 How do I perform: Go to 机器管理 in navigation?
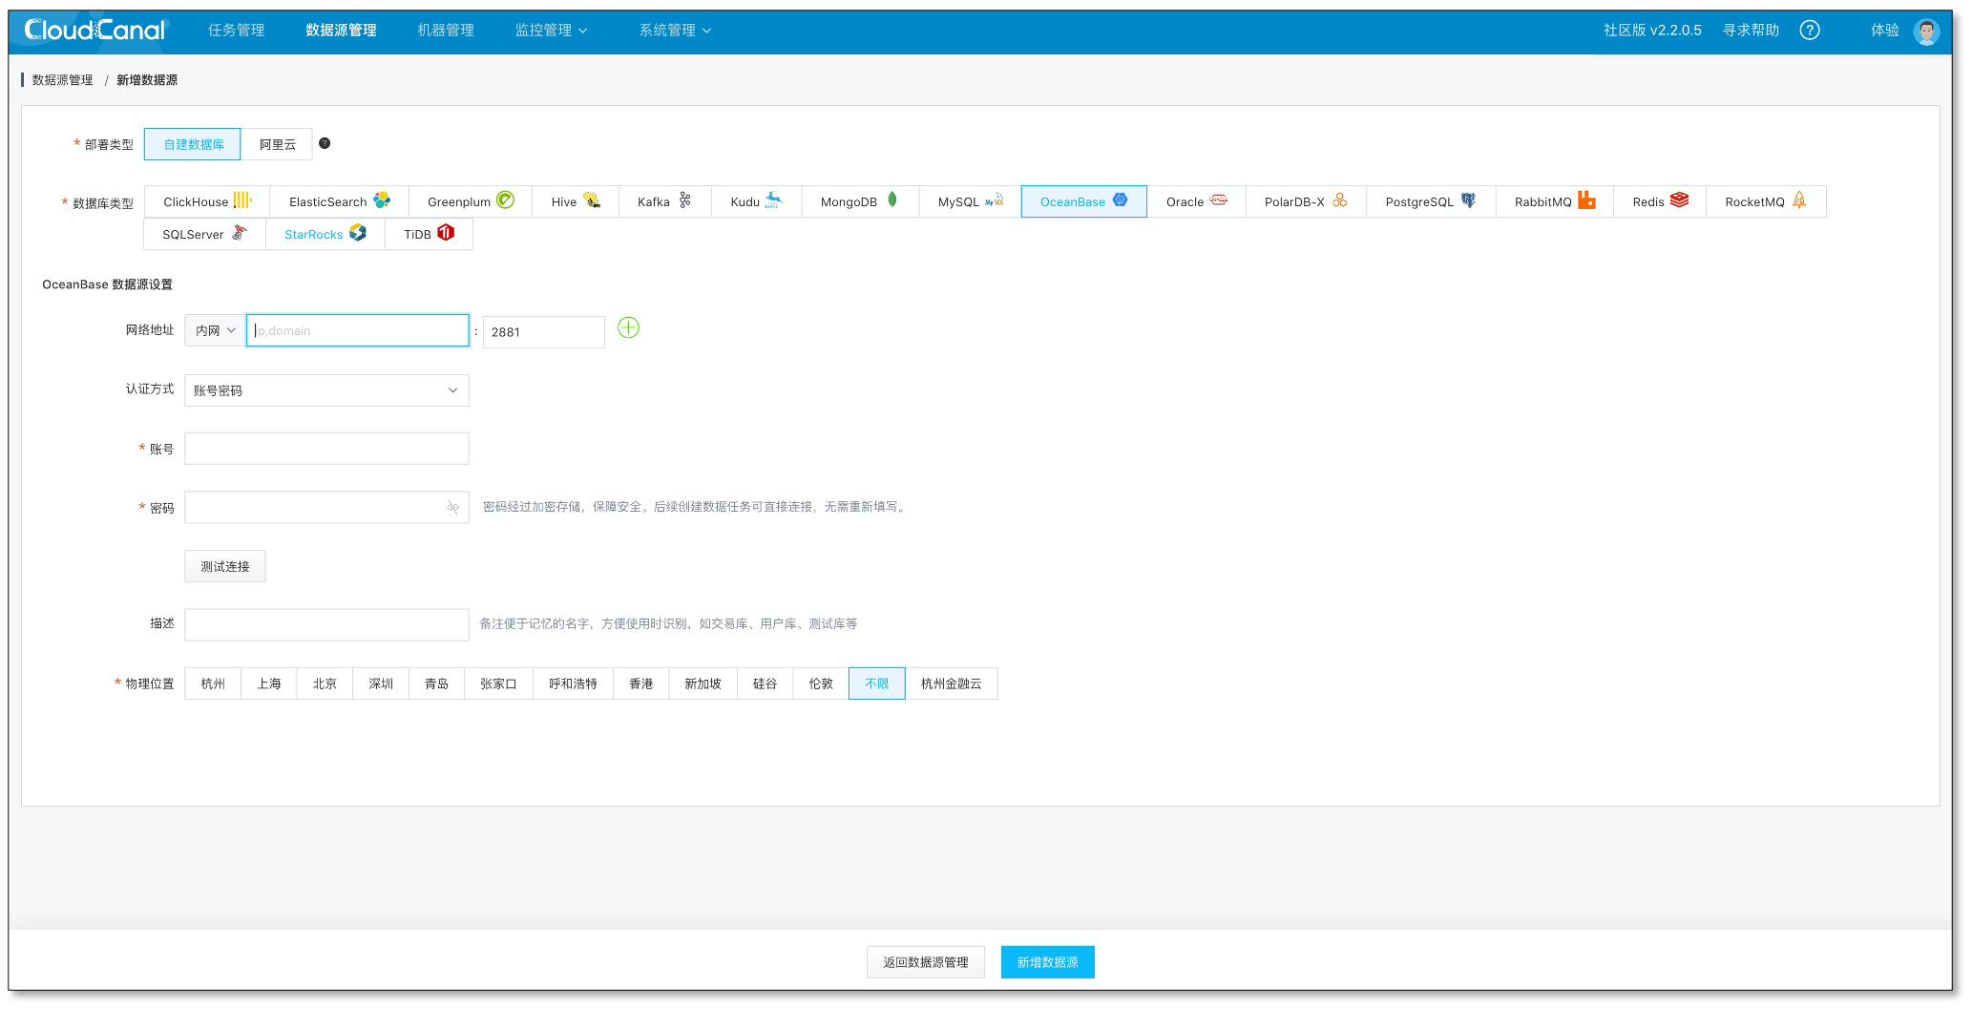pos(446,31)
